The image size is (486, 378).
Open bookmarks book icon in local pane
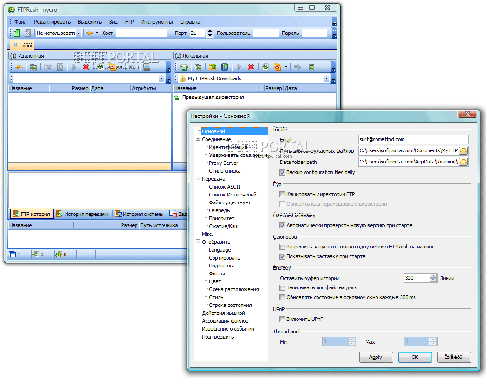pos(225,67)
